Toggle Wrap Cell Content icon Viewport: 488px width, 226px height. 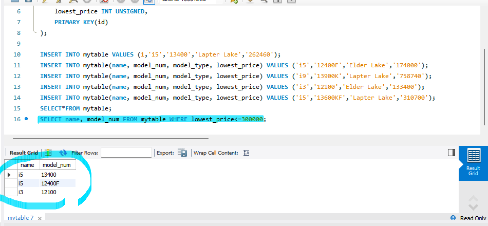[246, 153]
